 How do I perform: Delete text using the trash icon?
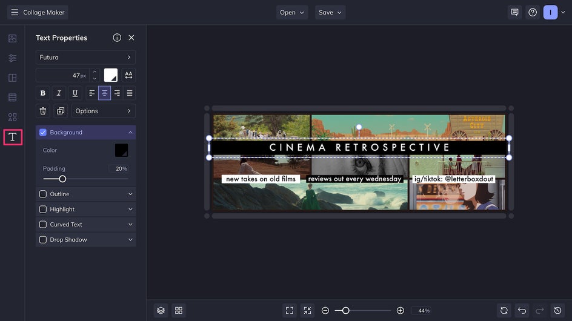coord(43,111)
